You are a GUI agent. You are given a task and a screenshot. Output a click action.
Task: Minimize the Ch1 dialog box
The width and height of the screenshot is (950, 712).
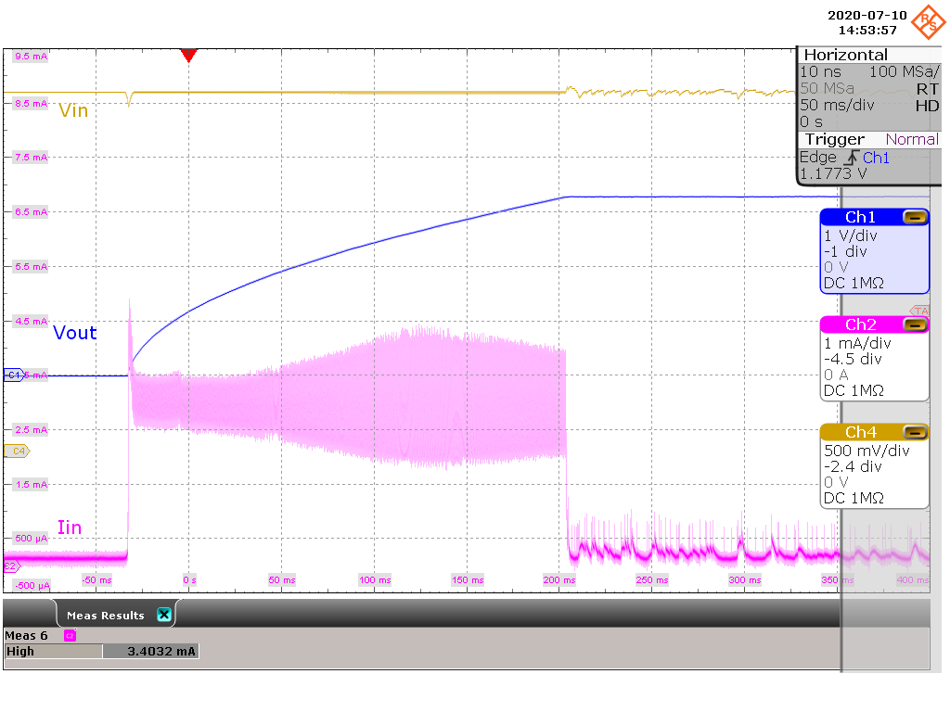[x=917, y=216]
